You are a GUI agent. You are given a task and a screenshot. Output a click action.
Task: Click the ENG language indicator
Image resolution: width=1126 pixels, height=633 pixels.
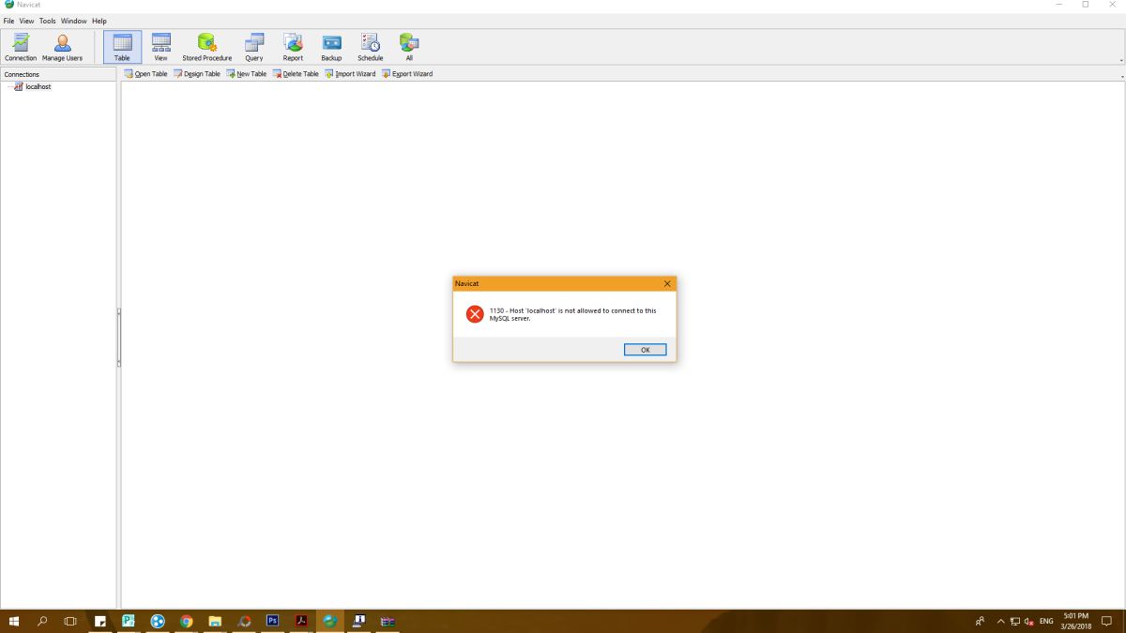point(1046,621)
